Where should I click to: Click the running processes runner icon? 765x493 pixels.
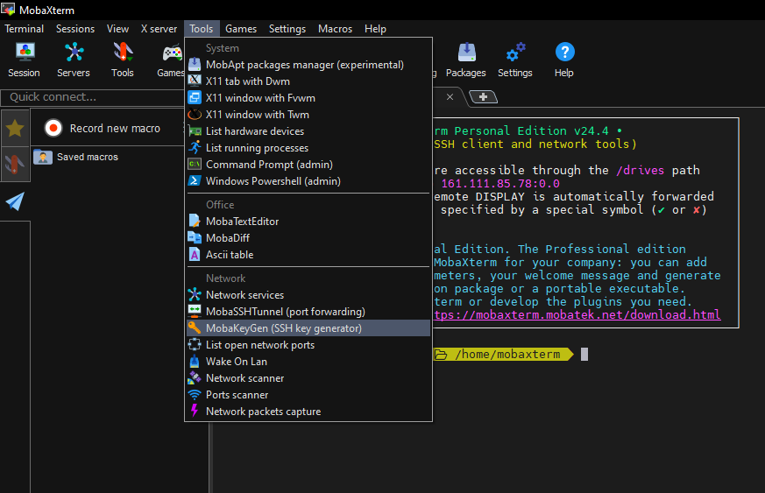[195, 148]
